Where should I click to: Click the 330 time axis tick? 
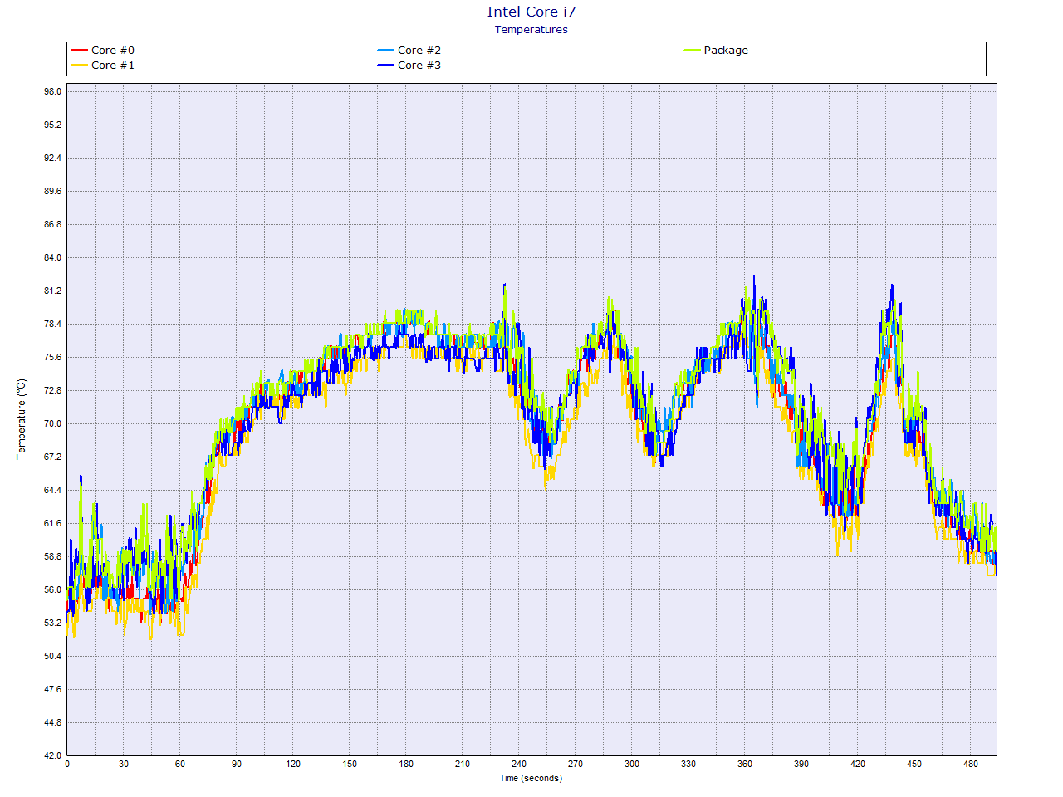pyautogui.click(x=688, y=764)
